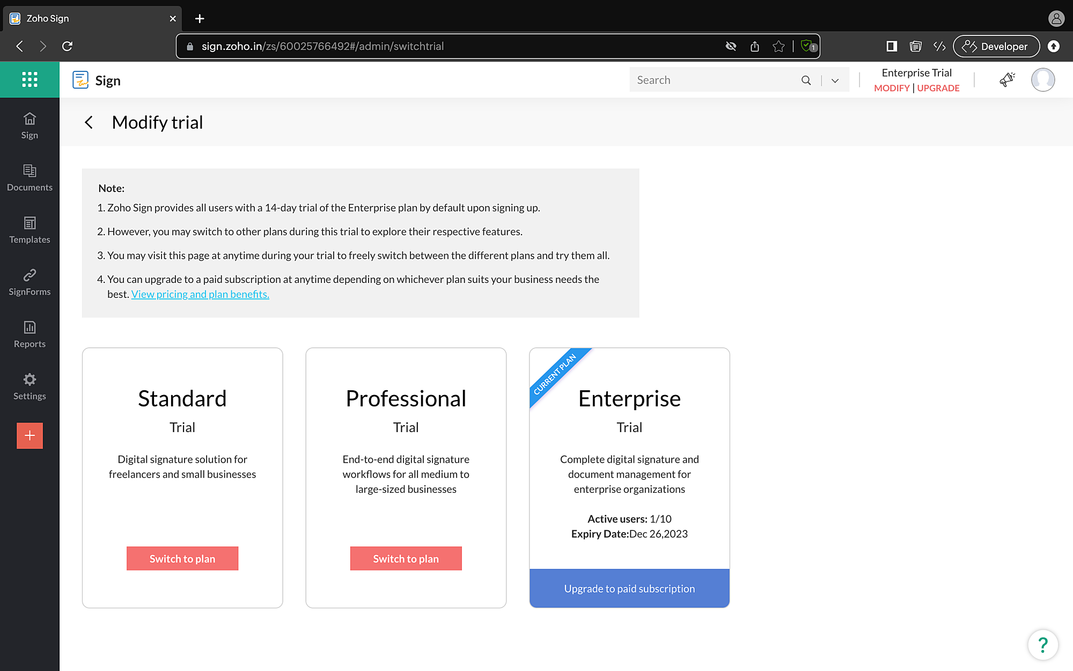Go to Templates in the sidebar
Screen dimensions: 1073x671
pyautogui.click(x=30, y=230)
